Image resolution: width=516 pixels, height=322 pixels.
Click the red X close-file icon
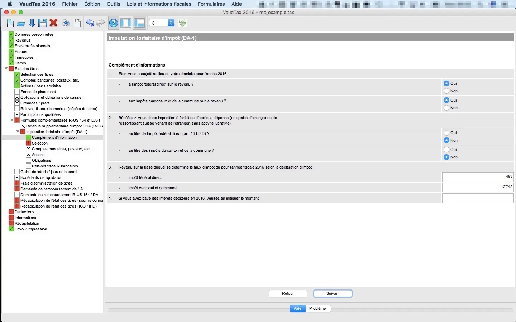click(54, 23)
